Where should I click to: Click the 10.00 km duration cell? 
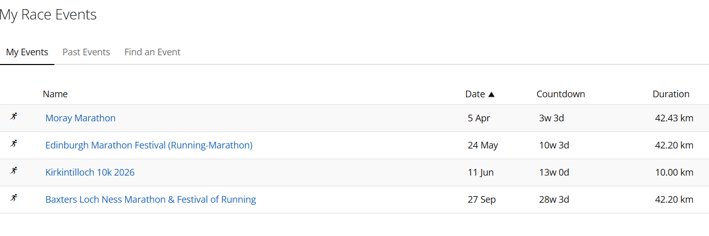coord(674,173)
